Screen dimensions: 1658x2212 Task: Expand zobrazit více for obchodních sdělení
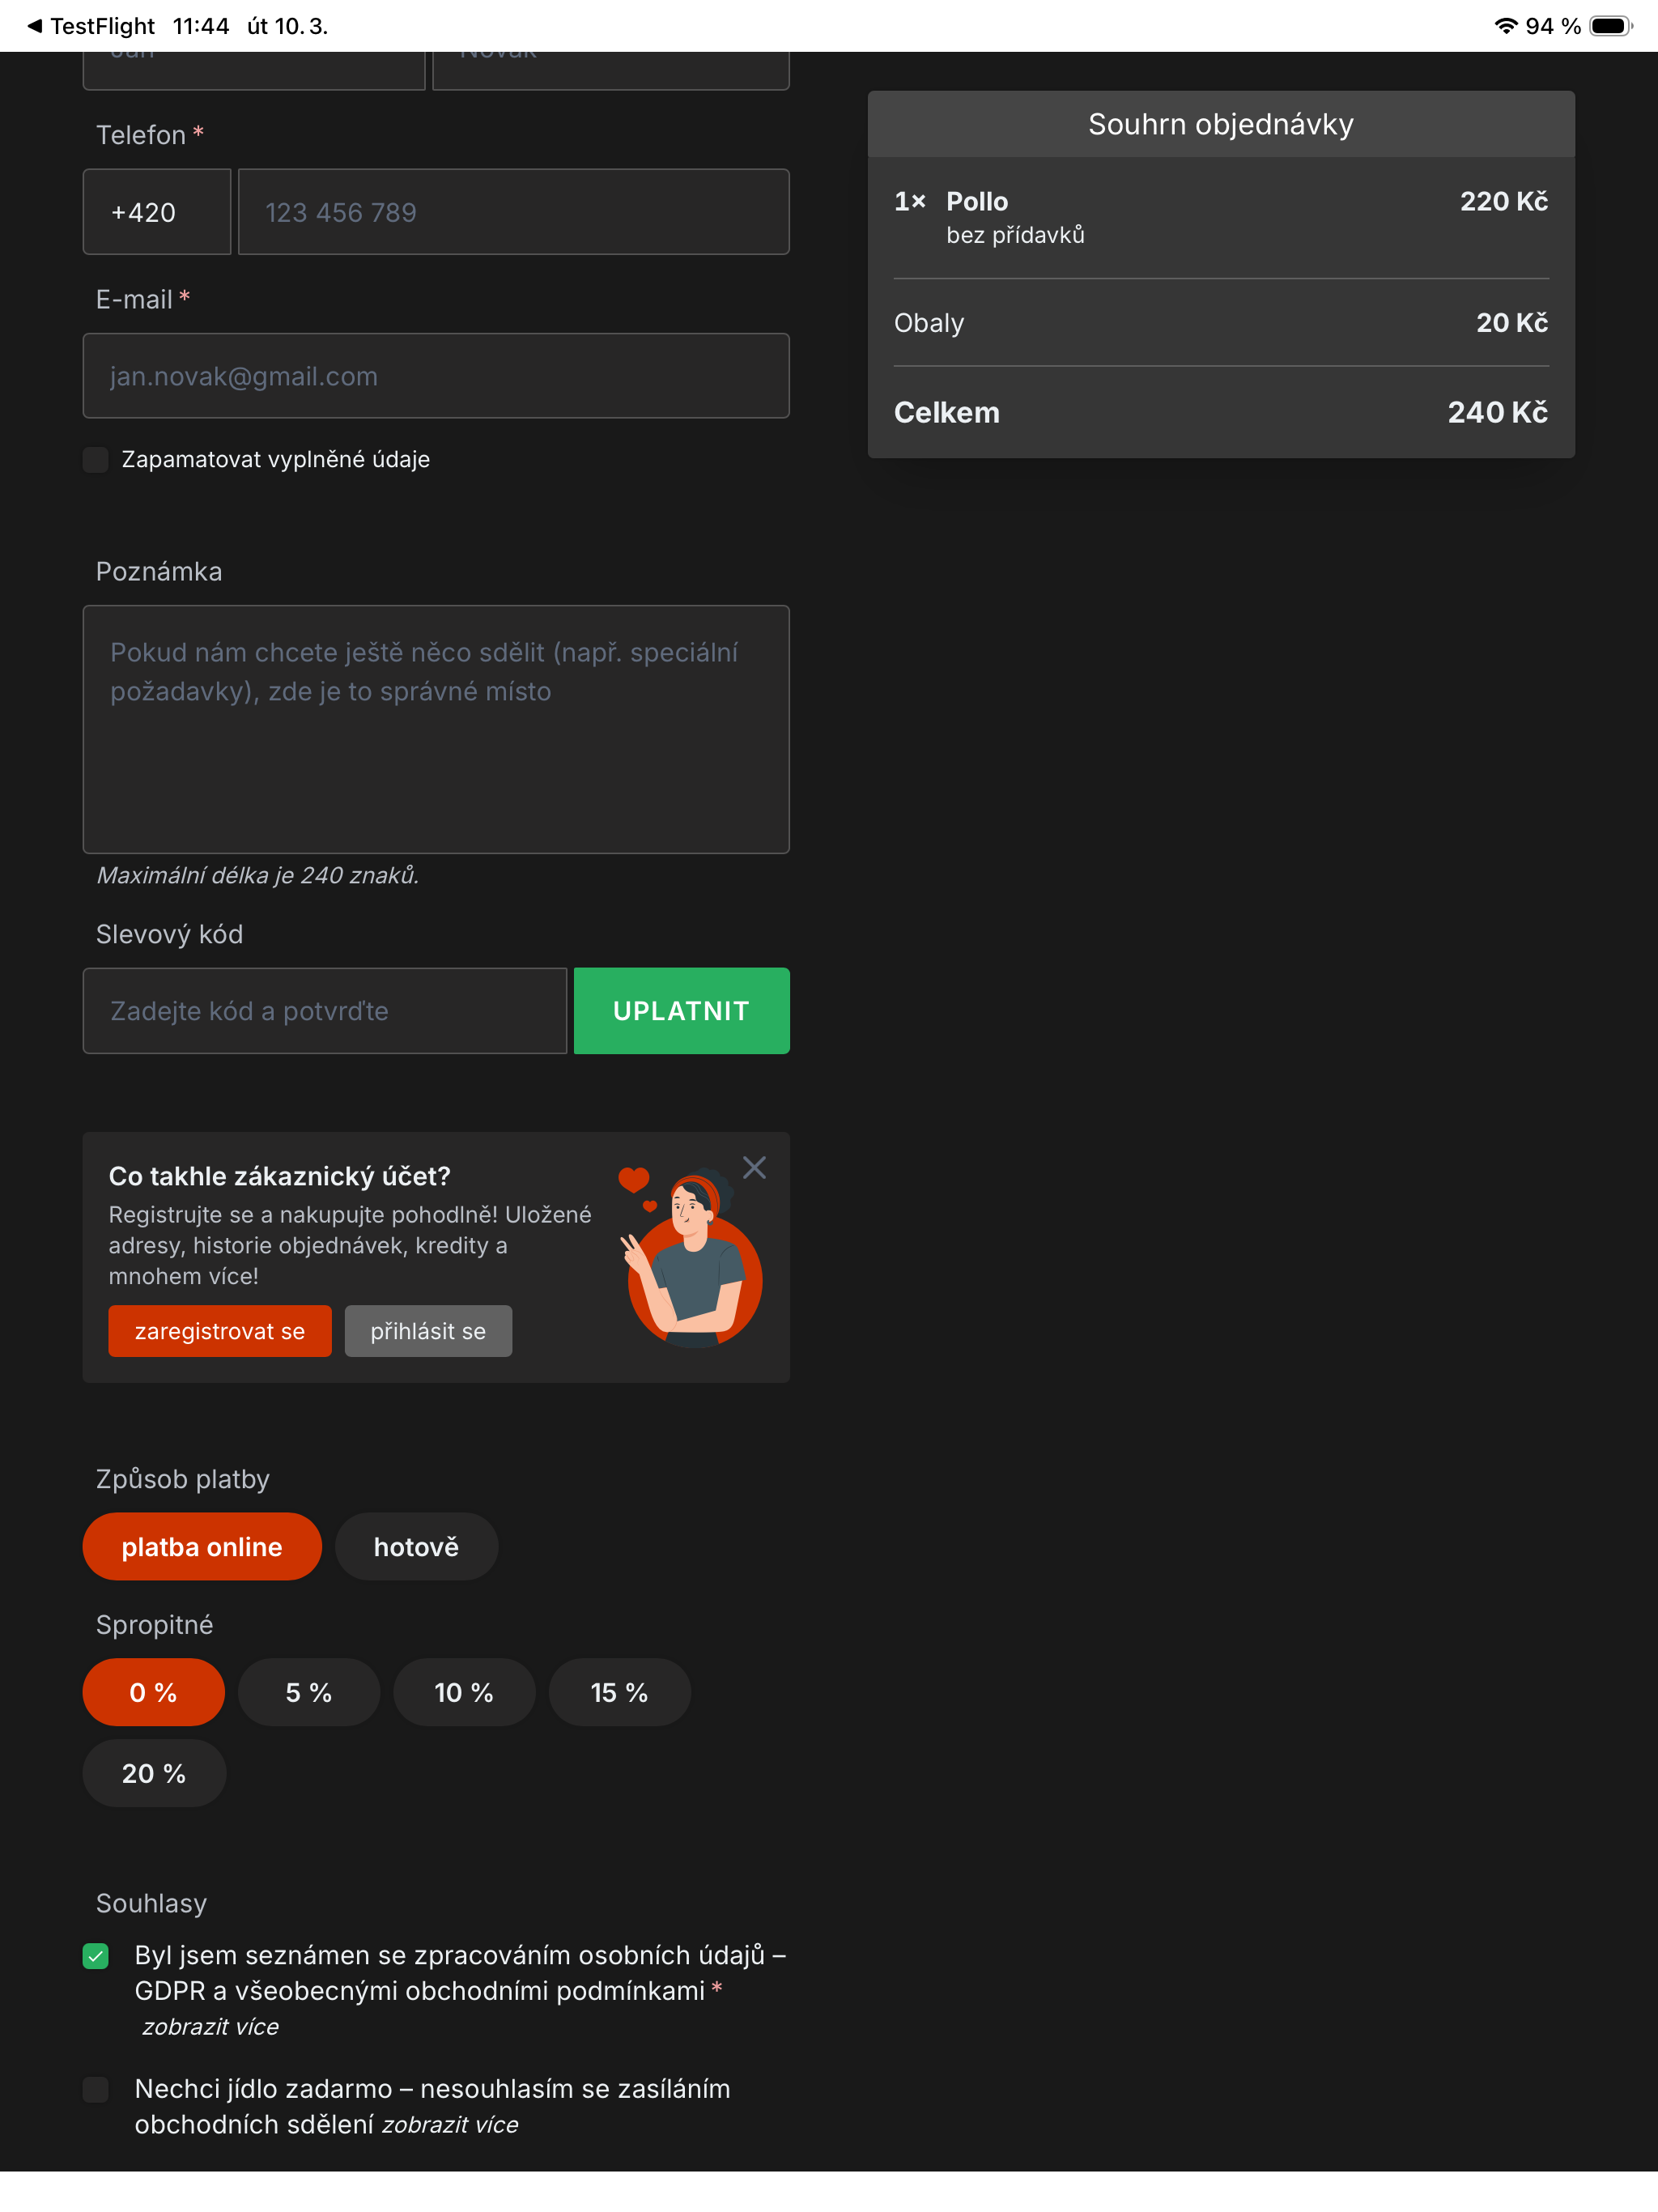point(450,2124)
